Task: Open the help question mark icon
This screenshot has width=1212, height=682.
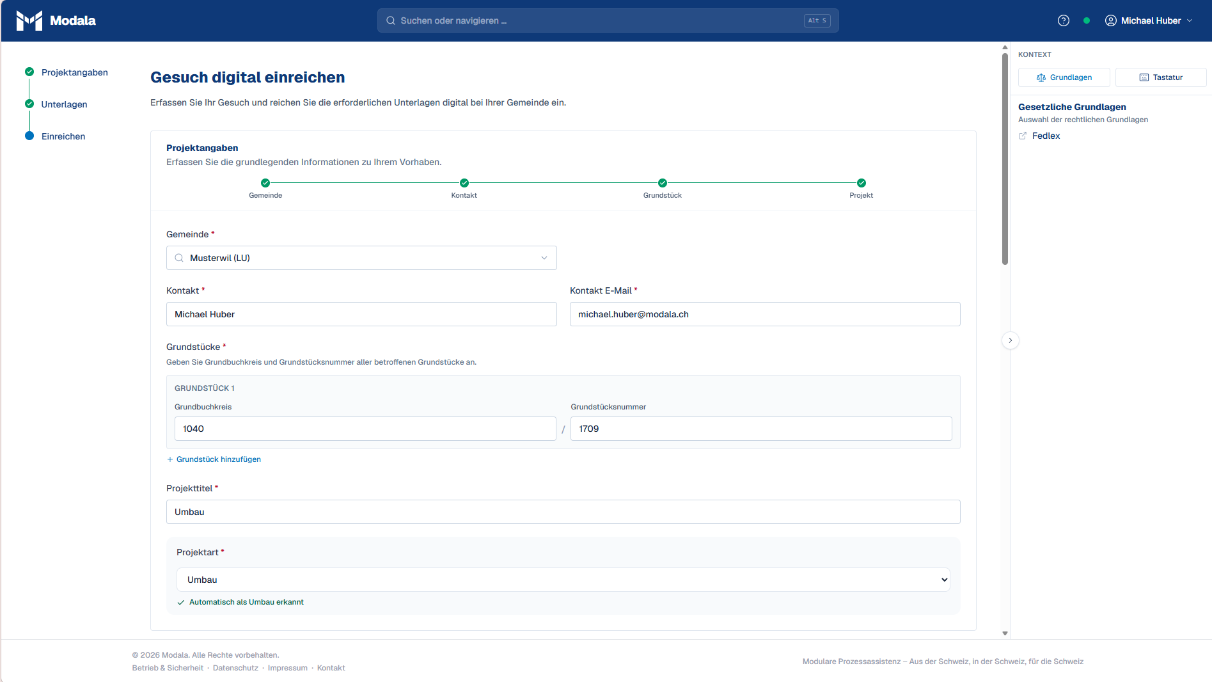Action: coord(1064,20)
